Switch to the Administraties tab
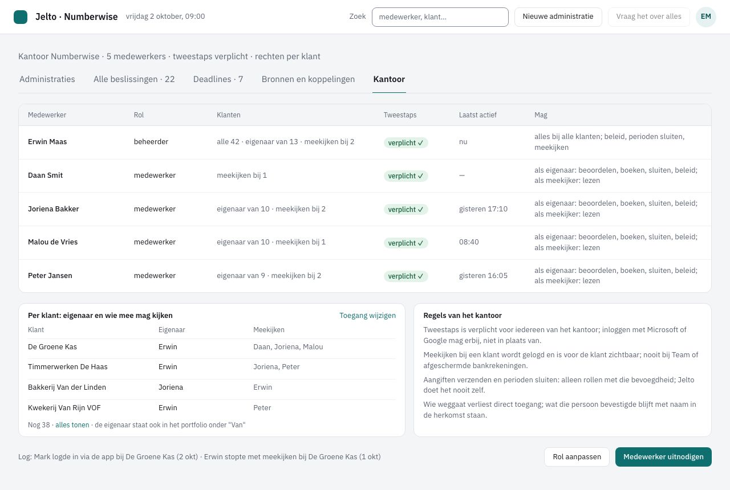Screen dimensions: 730x490 pyautogui.click(x=47, y=80)
